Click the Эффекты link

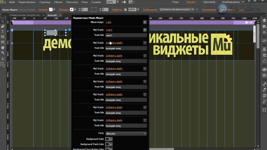[x=117, y=10]
